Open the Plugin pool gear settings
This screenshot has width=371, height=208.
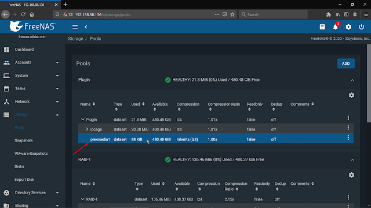(x=351, y=95)
